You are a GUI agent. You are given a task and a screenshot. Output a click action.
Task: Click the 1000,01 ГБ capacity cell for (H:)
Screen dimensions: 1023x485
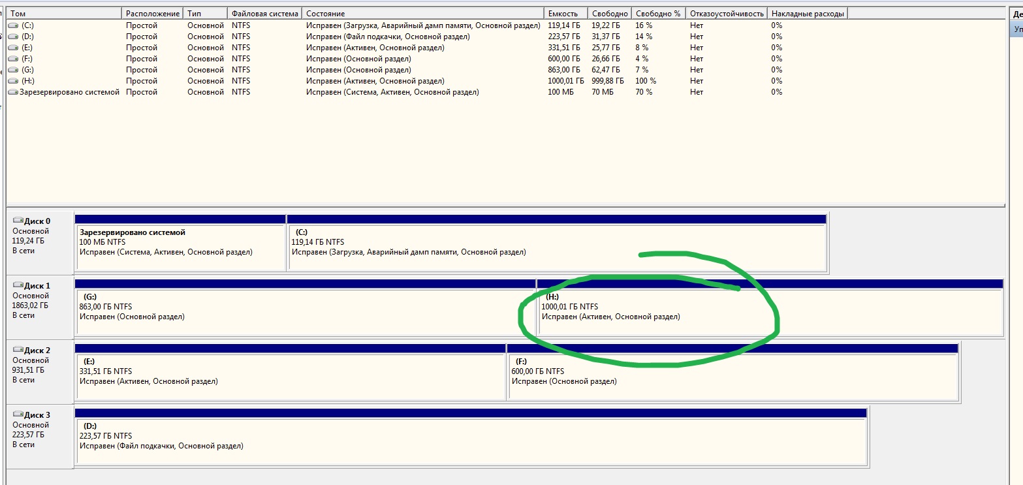[x=566, y=81]
